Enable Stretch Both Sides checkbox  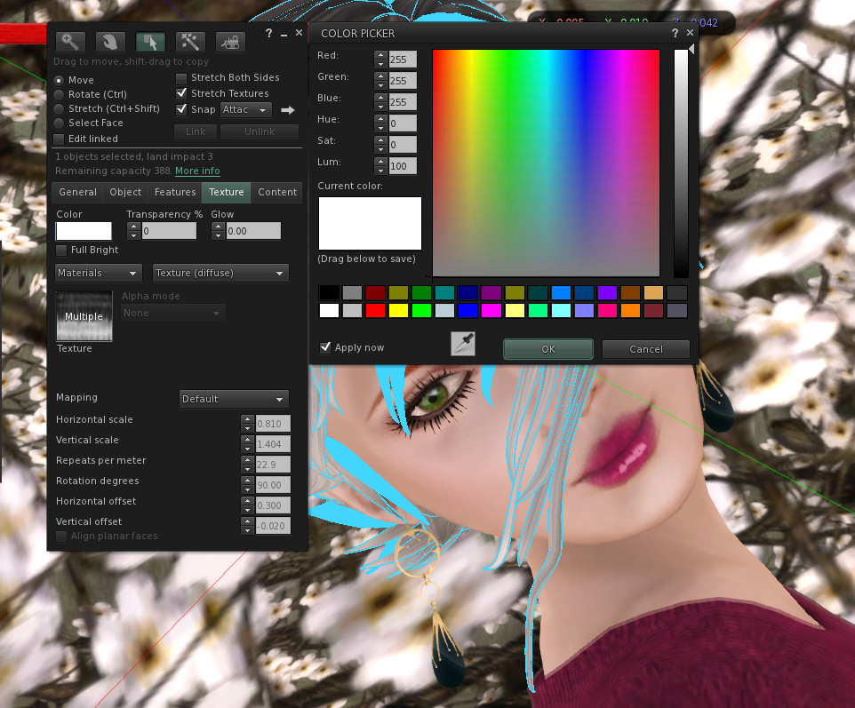[182, 78]
